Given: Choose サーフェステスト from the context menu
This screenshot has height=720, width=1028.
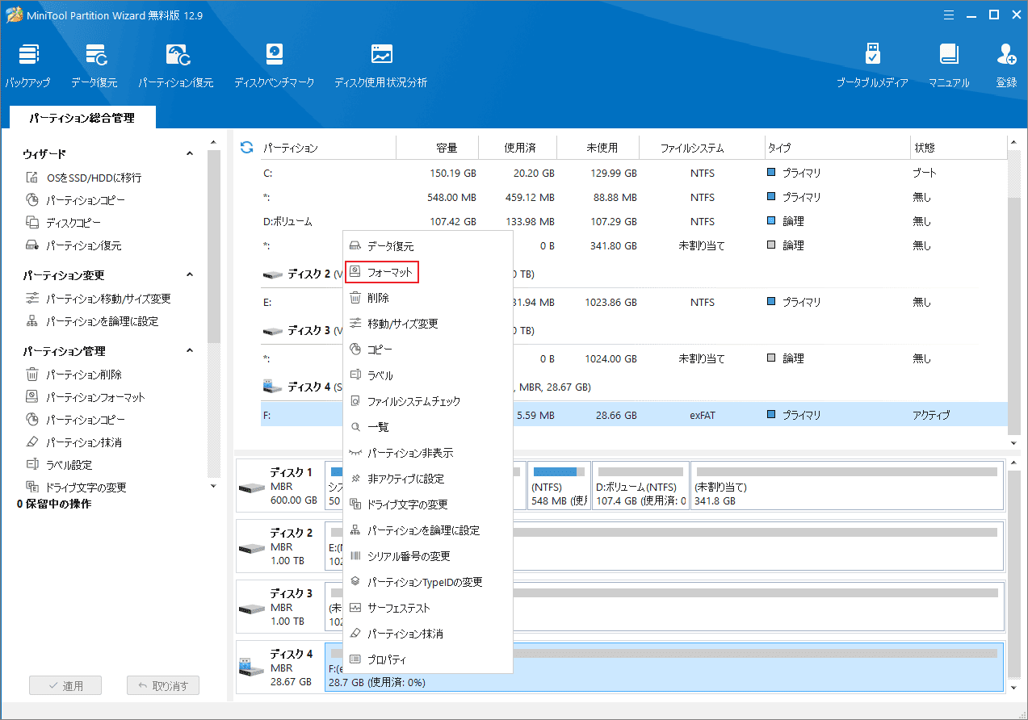Looking at the screenshot, I should pos(428,608).
